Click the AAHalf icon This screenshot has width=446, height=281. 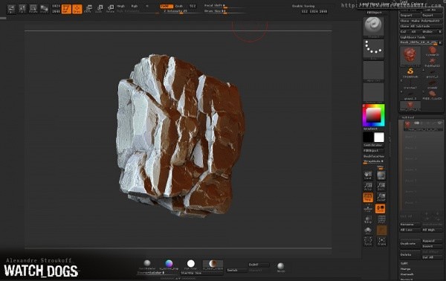(381, 197)
